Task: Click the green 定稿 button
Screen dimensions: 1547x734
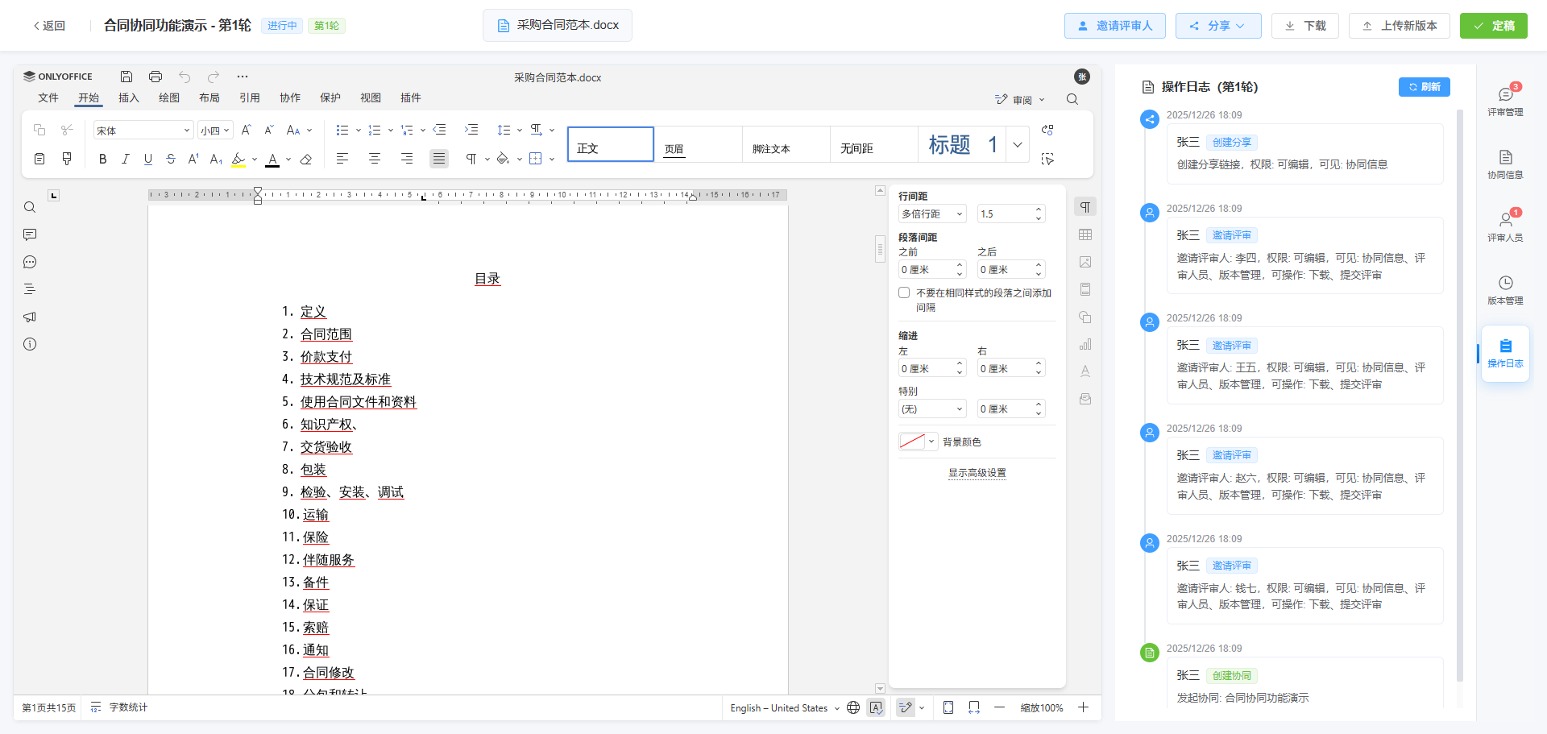Action: (x=1494, y=26)
